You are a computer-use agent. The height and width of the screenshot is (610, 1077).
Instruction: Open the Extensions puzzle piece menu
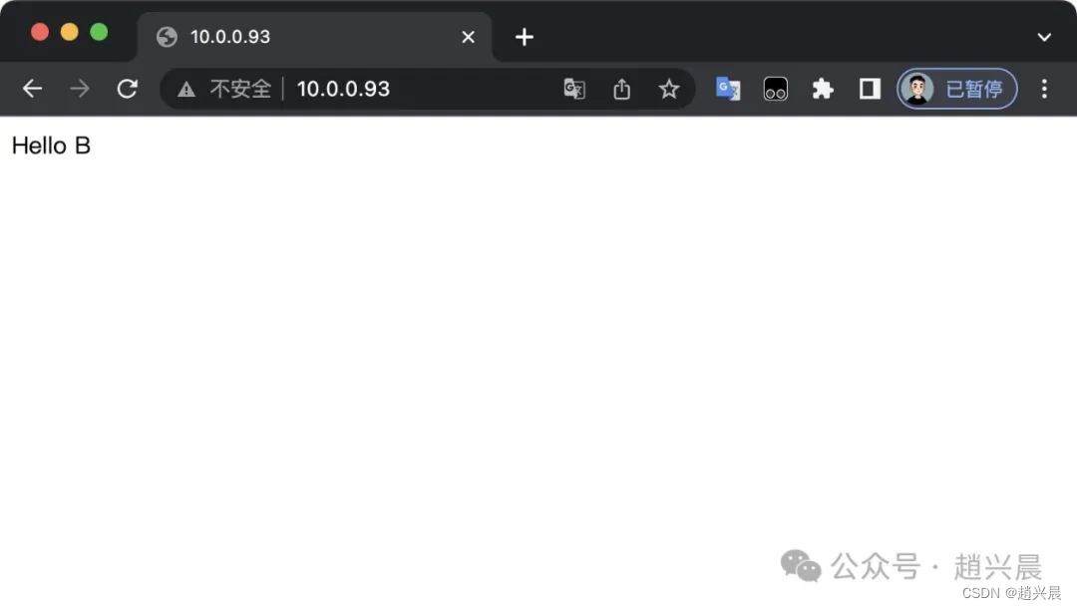point(822,89)
